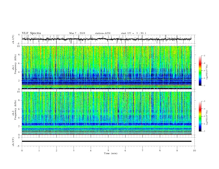Click the "9" tick label on time axis
Screen dimensions: 219x169
point(177,150)
